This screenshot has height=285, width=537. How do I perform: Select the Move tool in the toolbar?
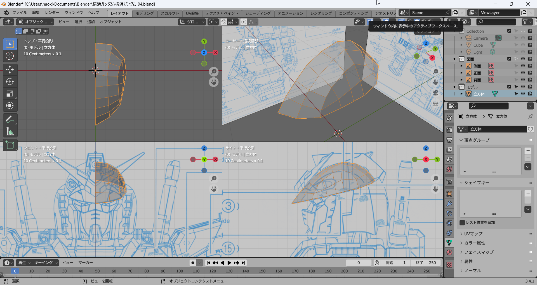tap(10, 69)
